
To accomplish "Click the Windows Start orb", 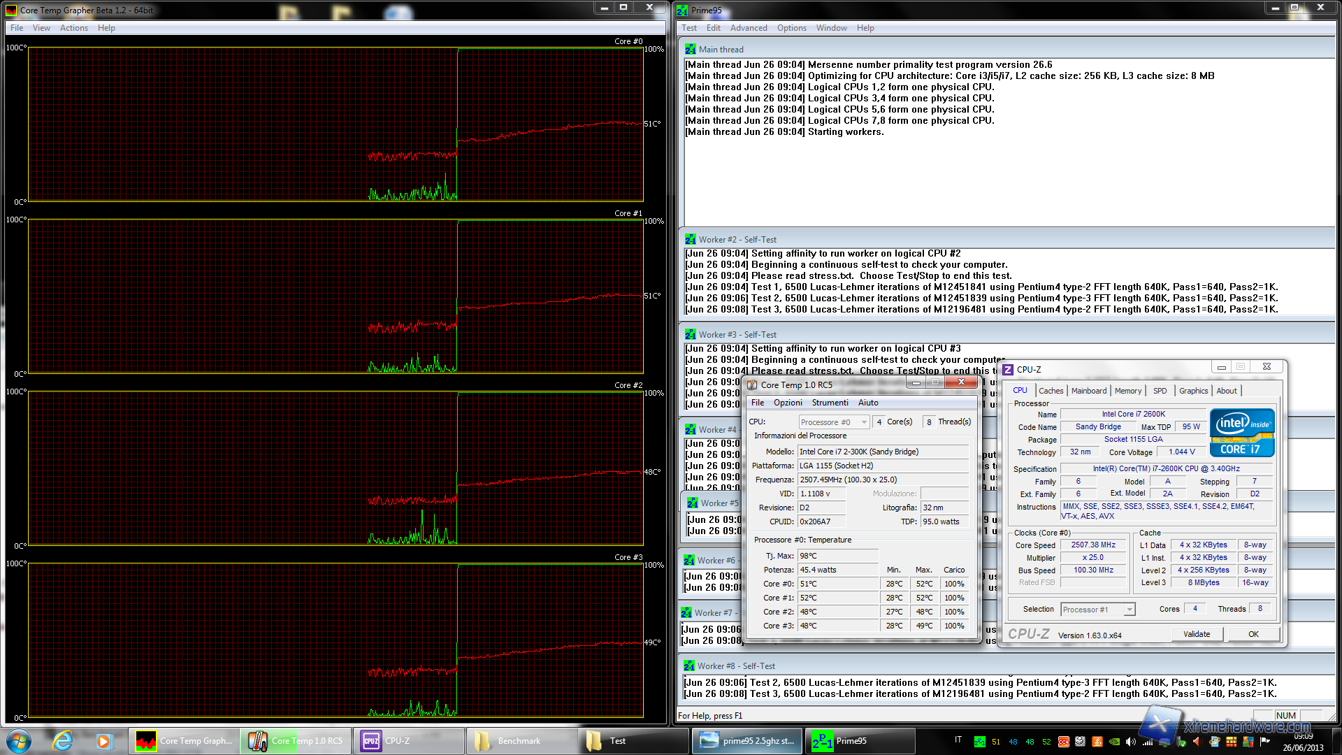I will point(19,740).
